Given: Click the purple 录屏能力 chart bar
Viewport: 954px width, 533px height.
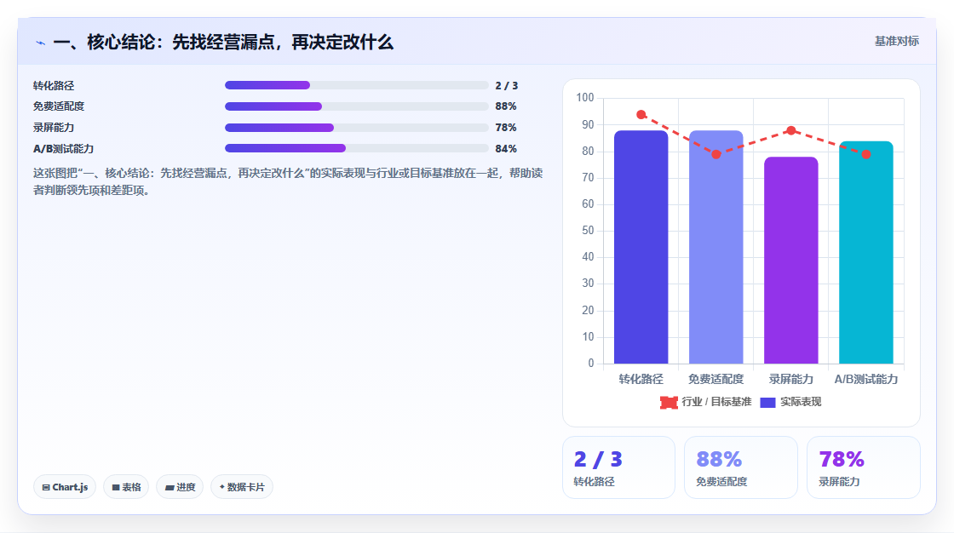Looking at the screenshot, I should point(791,261).
